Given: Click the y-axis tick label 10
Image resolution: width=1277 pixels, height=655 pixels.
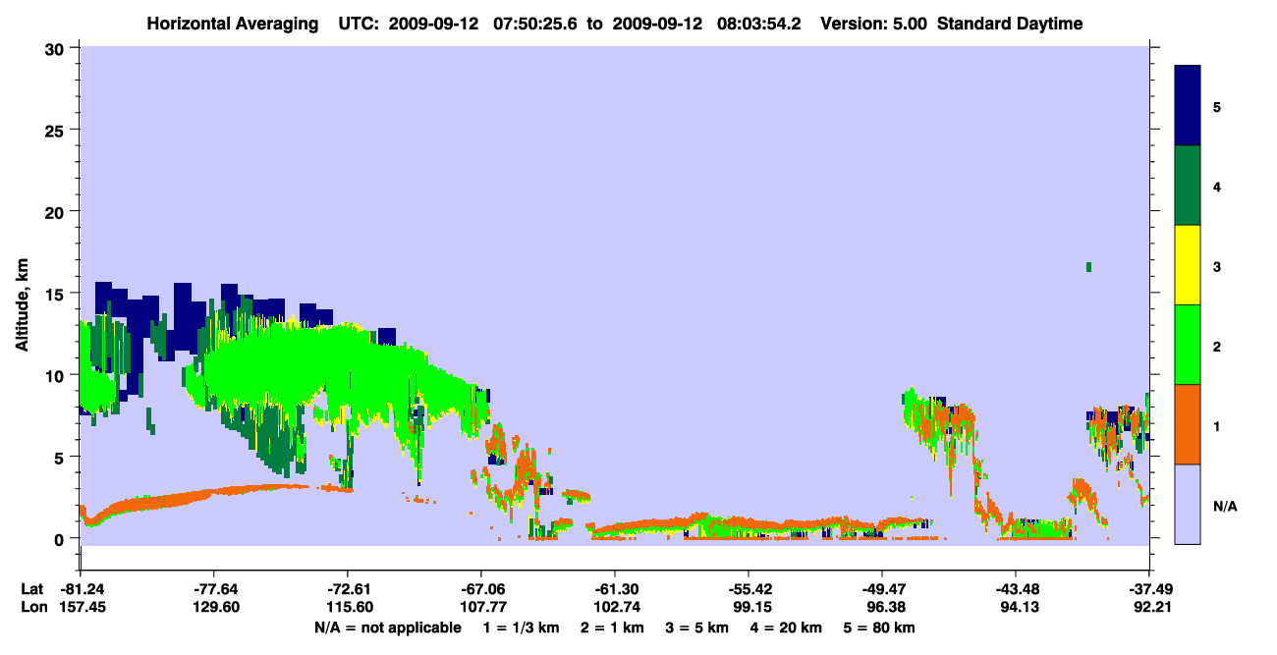Looking at the screenshot, I should pyautogui.click(x=56, y=375).
